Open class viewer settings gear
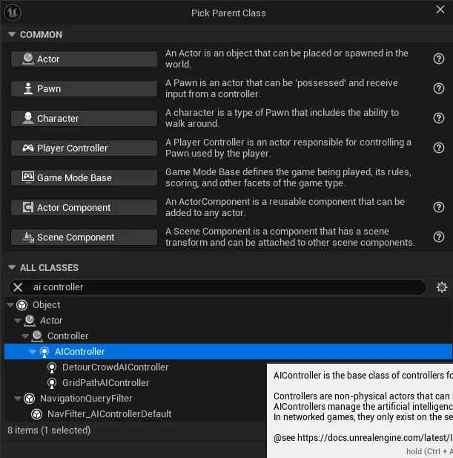Screen dimensions: 453x458 [442, 287]
